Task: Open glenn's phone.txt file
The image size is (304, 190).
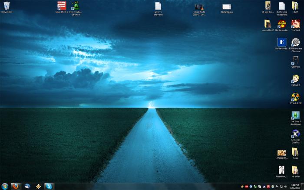Action: click(158, 6)
